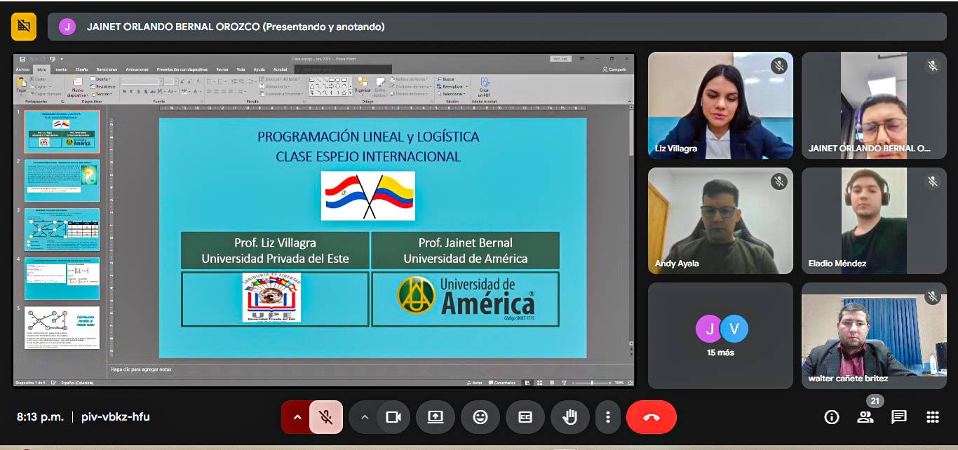The height and width of the screenshot is (450, 958).
Task: Open the Insertar ribbon tab
Action: [x=61, y=69]
